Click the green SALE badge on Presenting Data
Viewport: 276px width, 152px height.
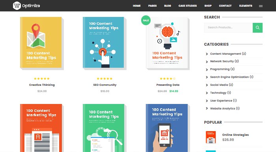[146, 20]
